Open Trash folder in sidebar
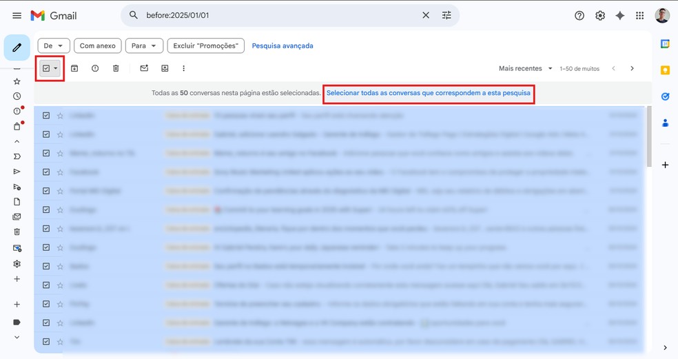This screenshot has height=359, width=678. click(17, 232)
